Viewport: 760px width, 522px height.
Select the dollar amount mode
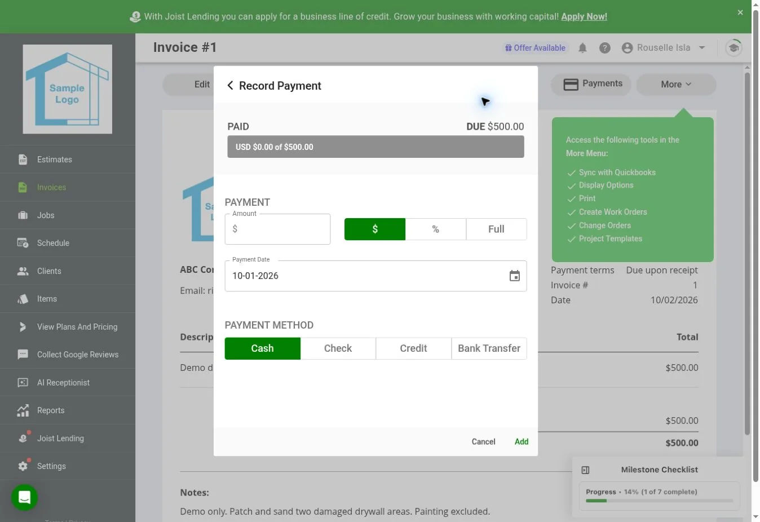click(375, 229)
